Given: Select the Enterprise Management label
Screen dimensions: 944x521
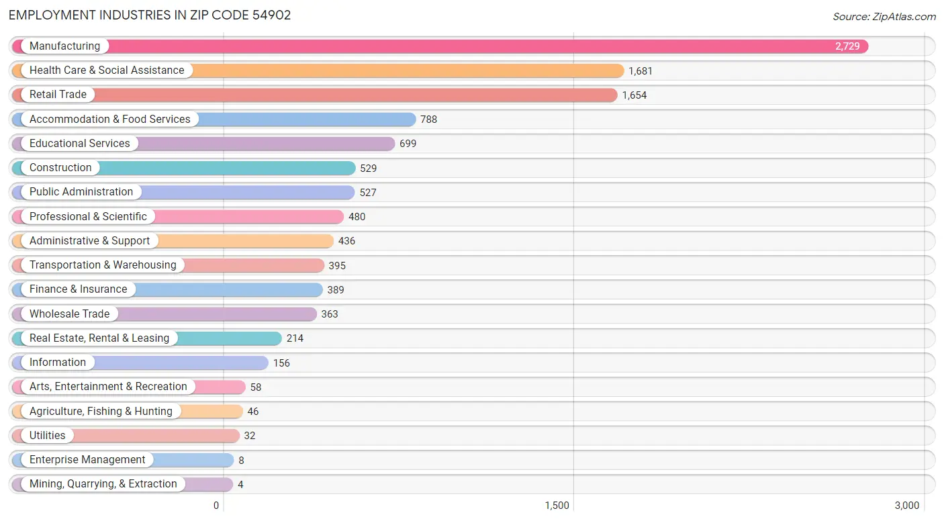Looking at the screenshot, I should tap(87, 459).
